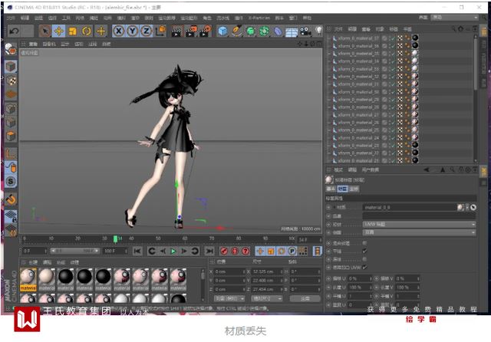491x342 pixels.
Task: Toggle the P parameter key button
Action: [x=292, y=251]
